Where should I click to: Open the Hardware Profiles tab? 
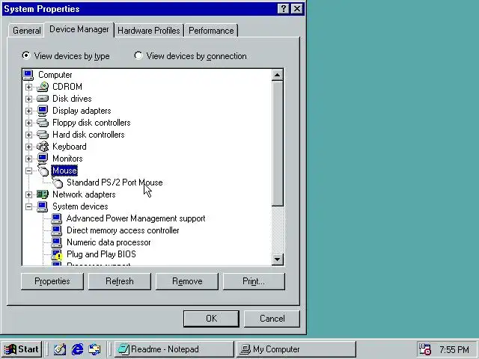click(x=149, y=31)
